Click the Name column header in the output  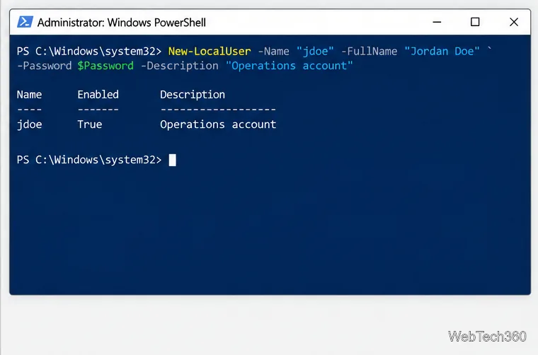tap(30, 95)
